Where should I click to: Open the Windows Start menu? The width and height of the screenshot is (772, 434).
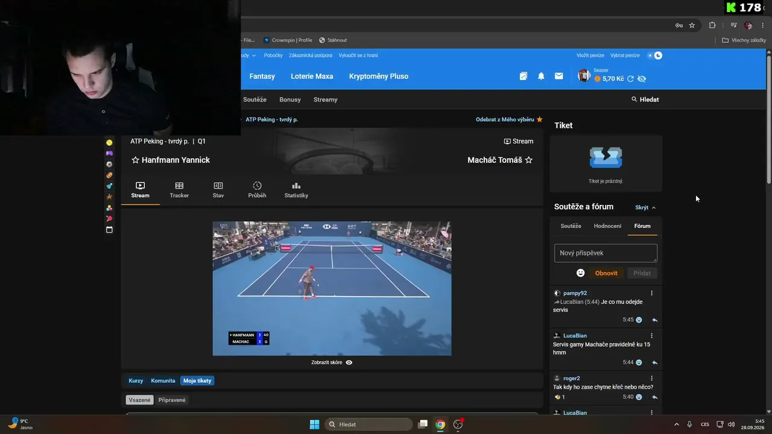coord(314,424)
